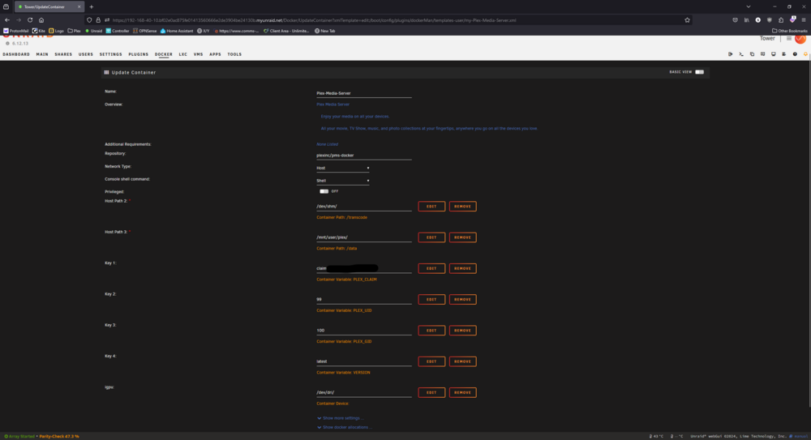Open the Shares menu item

click(63, 54)
